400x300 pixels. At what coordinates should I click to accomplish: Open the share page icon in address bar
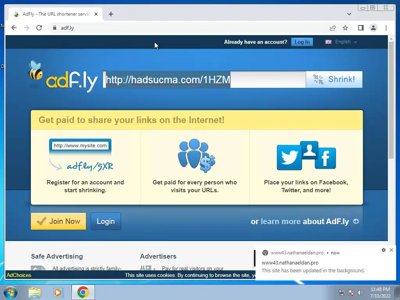pyautogui.click(x=333, y=28)
